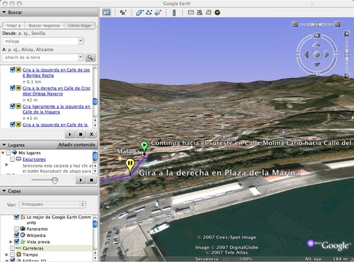Viewport: 354px width, 262px height.
Task: Stop the directions tour in Buscar panel
Action: click(81, 134)
